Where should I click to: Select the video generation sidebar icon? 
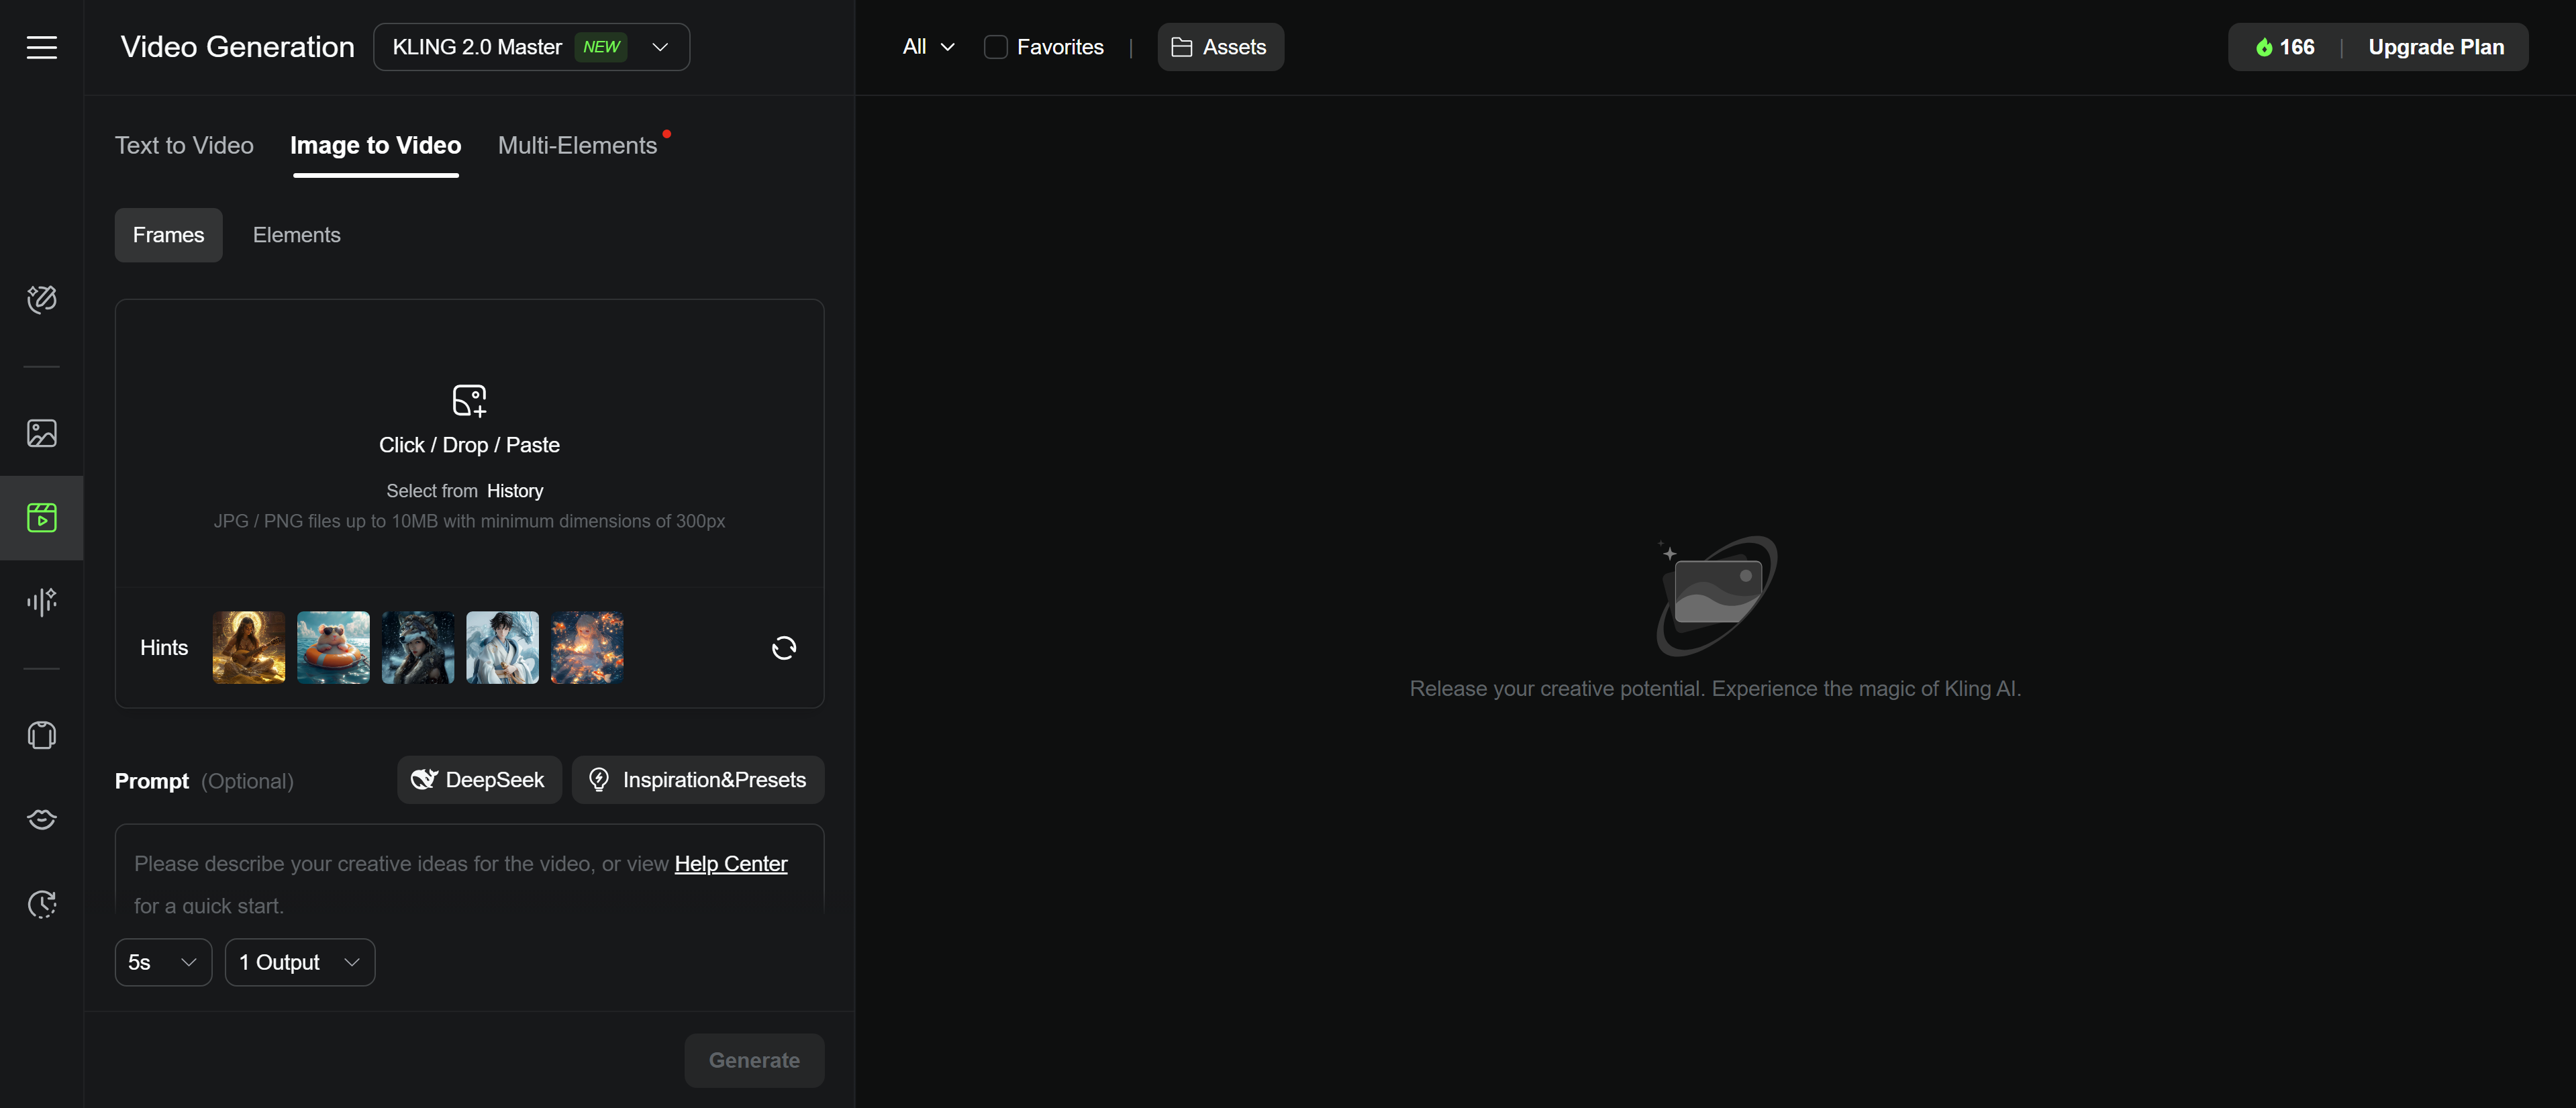coord(41,517)
